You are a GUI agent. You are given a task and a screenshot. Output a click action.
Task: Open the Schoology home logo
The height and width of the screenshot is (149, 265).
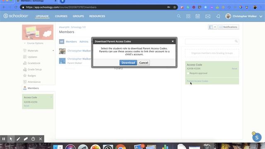(x=16, y=16)
